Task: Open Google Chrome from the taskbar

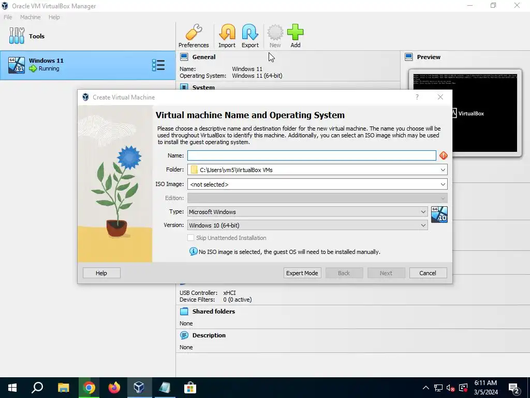Action: (89, 388)
